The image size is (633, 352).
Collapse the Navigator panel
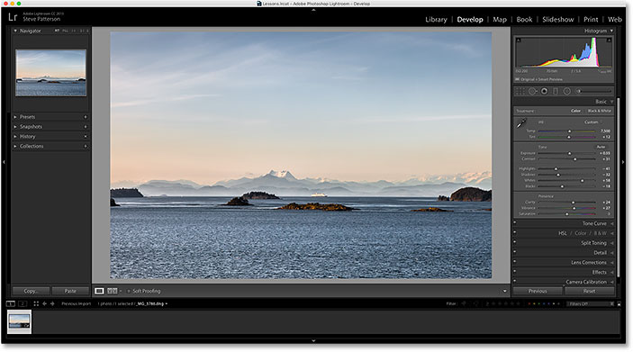pyautogui.click(x=15, y=31)
